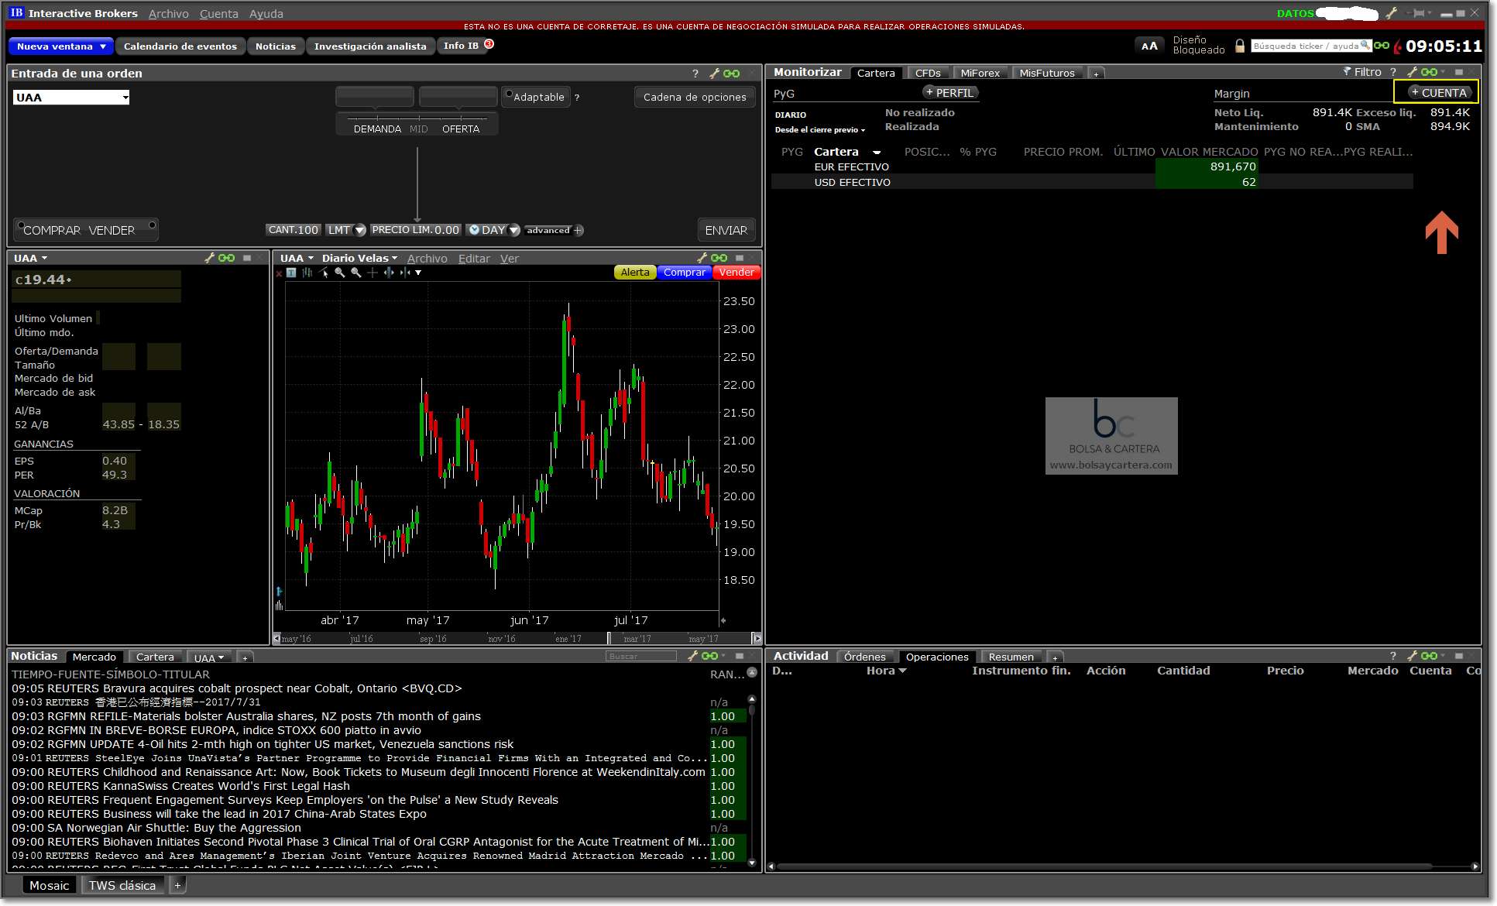Open Calendario de eventos
The image size is (1497, 906).
click(x=180, y=46)
